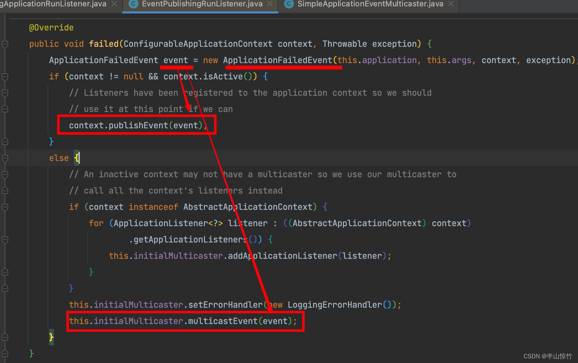Click the publishEvent method call
Viewport: 578px width, 363px height.
point(138,125)
